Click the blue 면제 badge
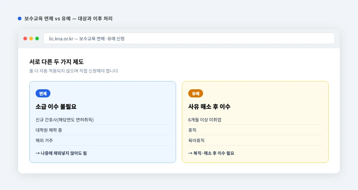358x190 pixels. [x=43, y=93]
